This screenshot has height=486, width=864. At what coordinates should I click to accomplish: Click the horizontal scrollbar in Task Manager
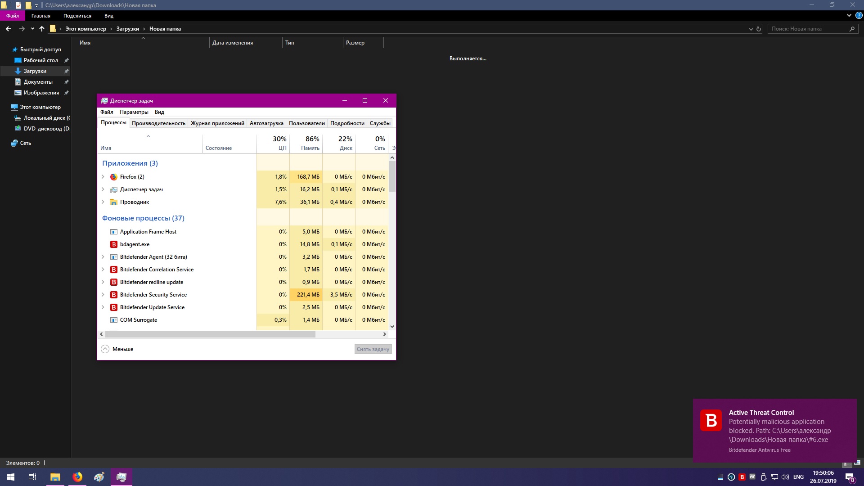point(210,334)
